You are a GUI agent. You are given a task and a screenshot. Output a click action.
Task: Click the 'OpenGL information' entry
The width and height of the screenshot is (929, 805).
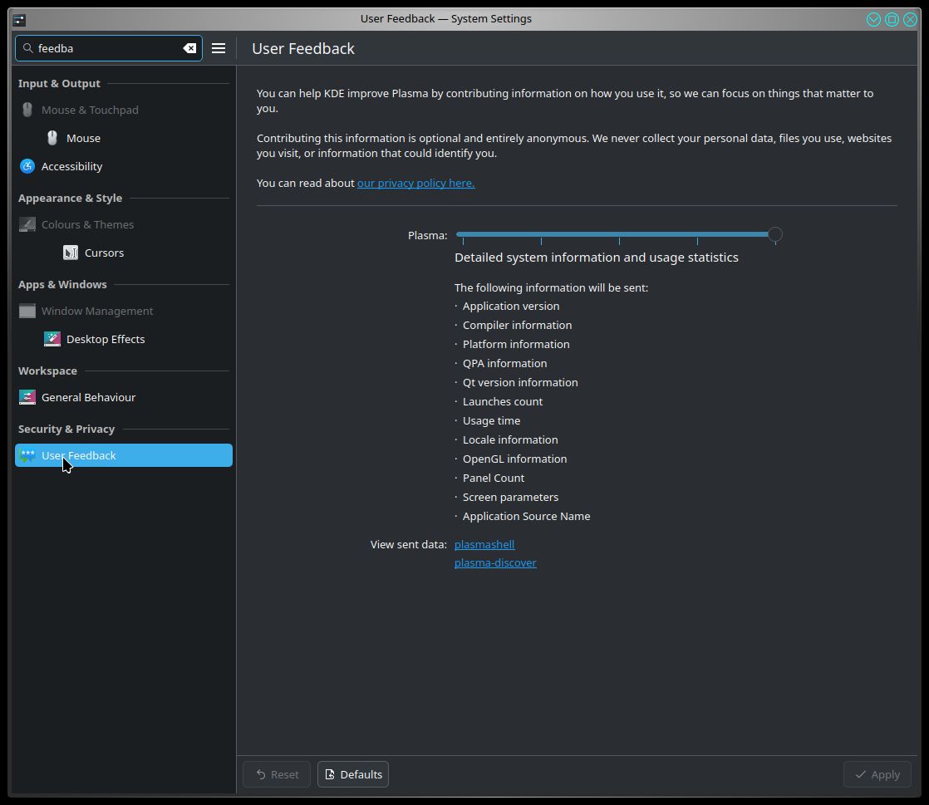515,459
